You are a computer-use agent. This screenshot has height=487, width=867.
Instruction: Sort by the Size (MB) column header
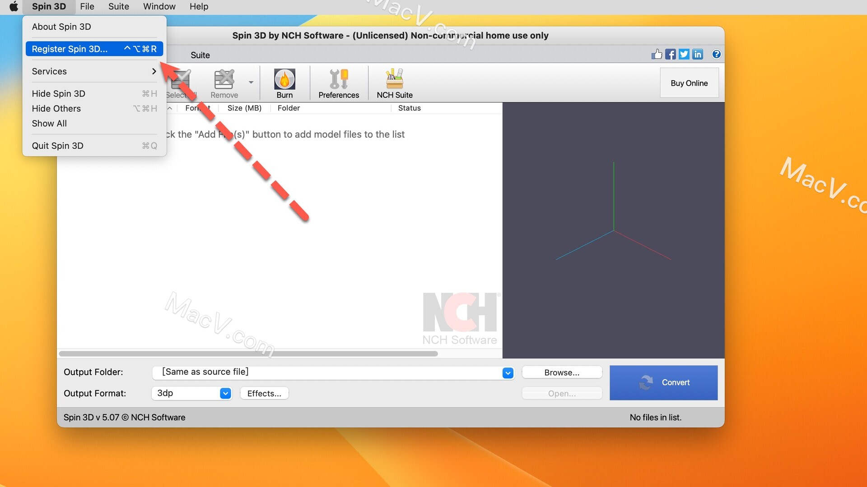pos(244,108)
